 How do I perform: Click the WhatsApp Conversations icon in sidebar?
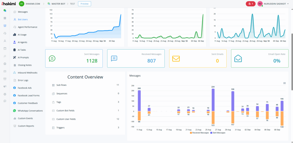pyautogui.click(x=15, y=111)
